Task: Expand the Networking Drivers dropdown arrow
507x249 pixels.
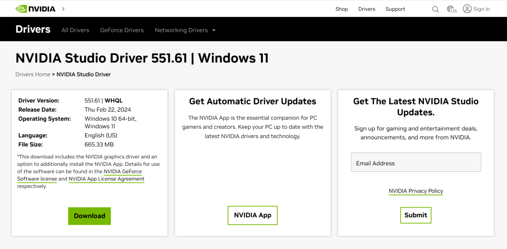Action: point(214,30)
